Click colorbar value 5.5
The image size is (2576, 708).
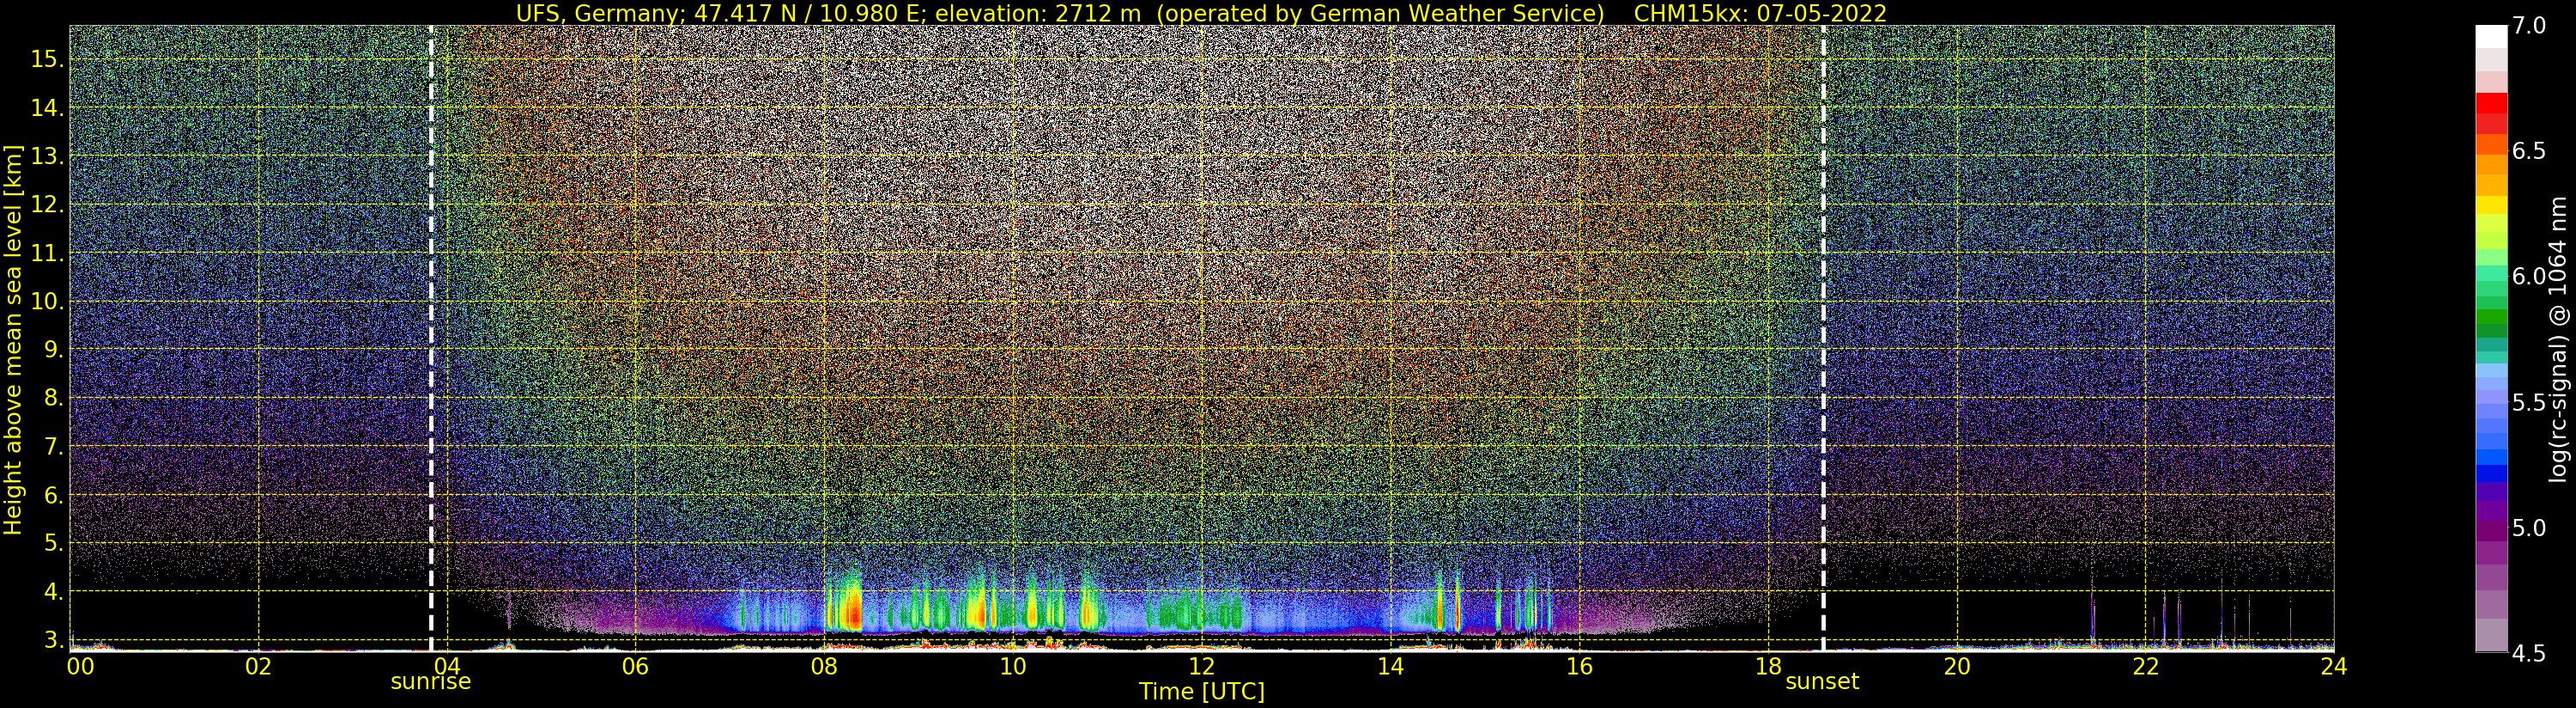2528,403
